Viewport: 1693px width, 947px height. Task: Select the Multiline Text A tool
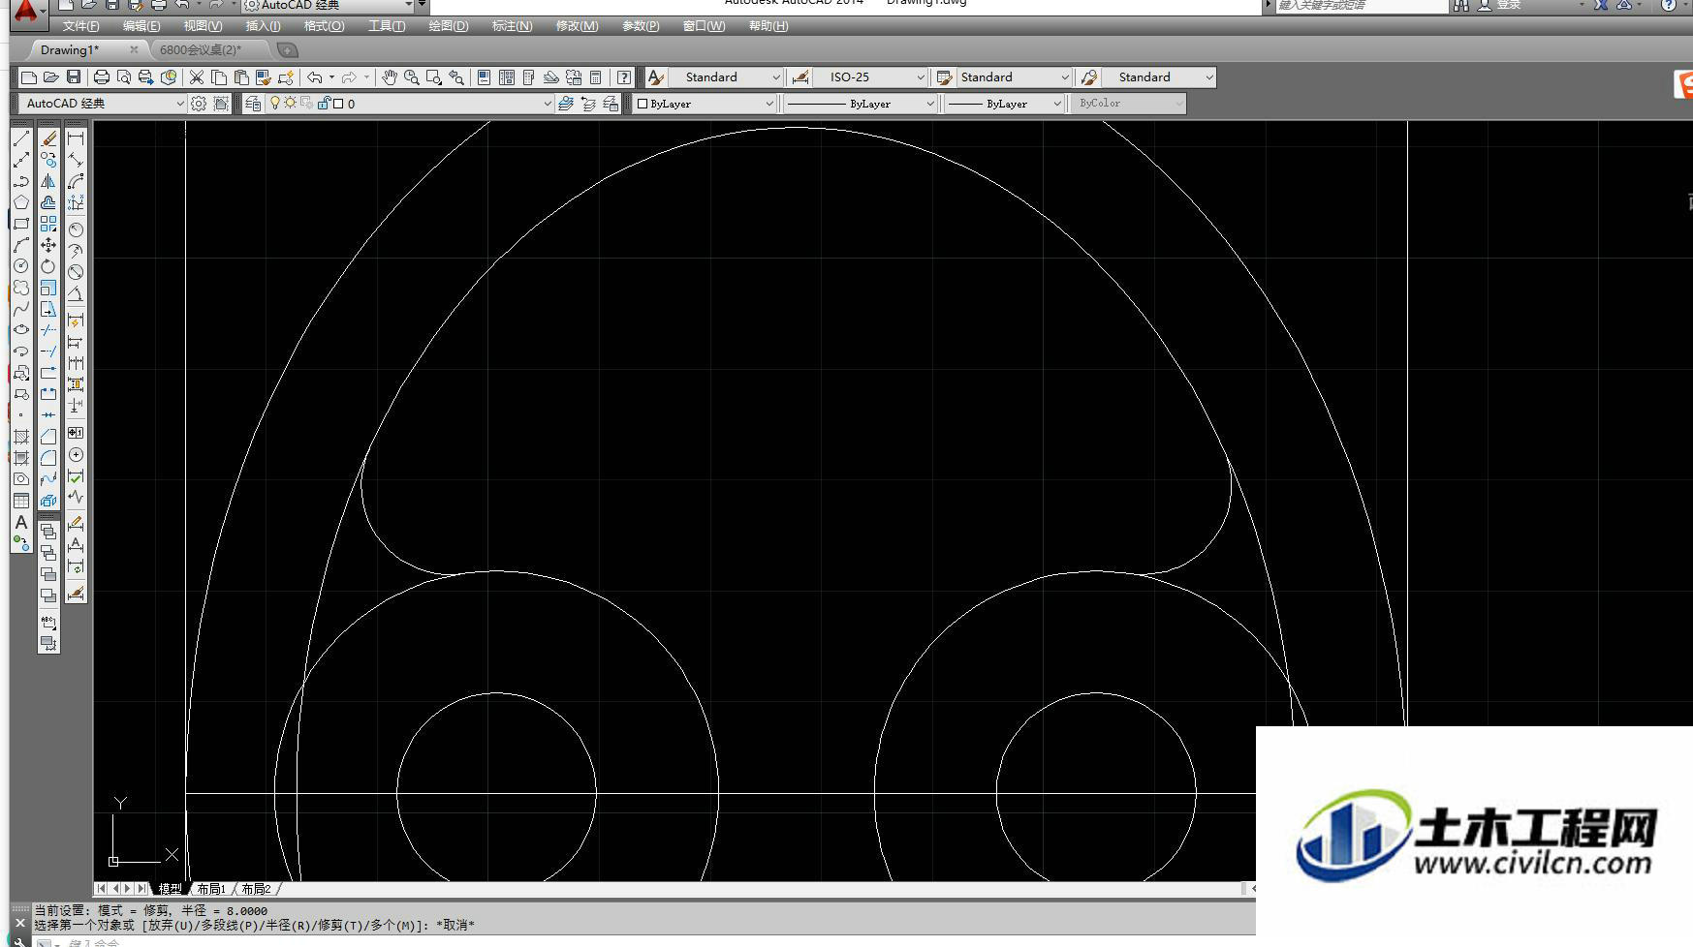(21, 522)
